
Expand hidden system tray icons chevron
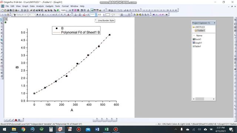[x=176, y=129]
